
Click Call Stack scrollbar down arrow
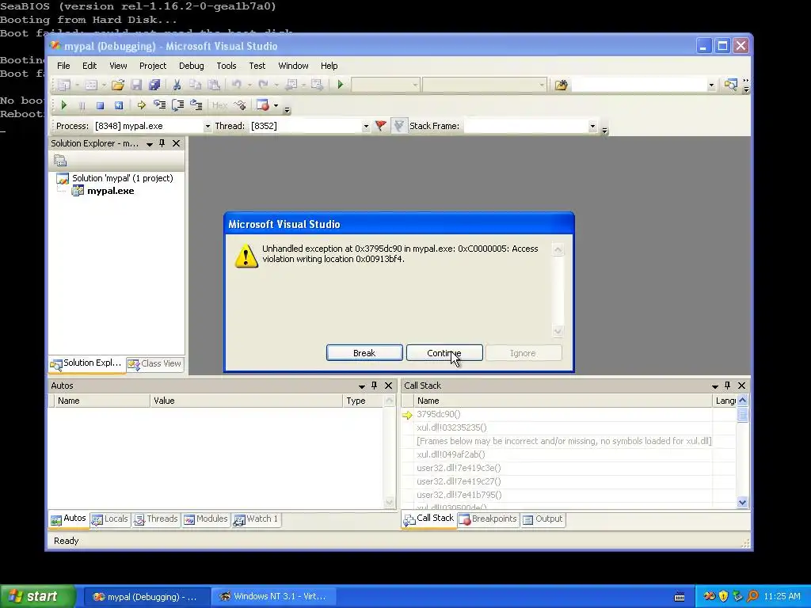point(743,502)
